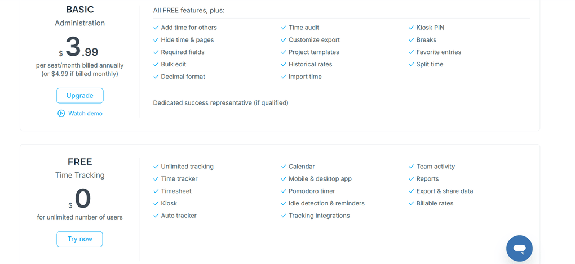Click the Upgrade button for Basic plan

pyautogui.click(x=79, y=96)
